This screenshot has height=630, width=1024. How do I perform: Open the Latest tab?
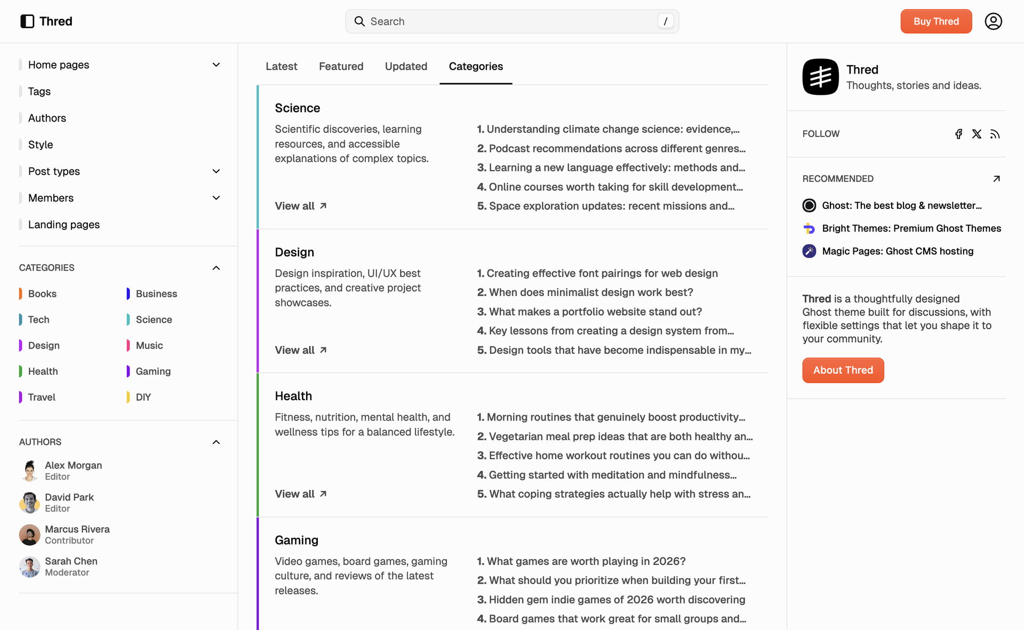[282, 66]
